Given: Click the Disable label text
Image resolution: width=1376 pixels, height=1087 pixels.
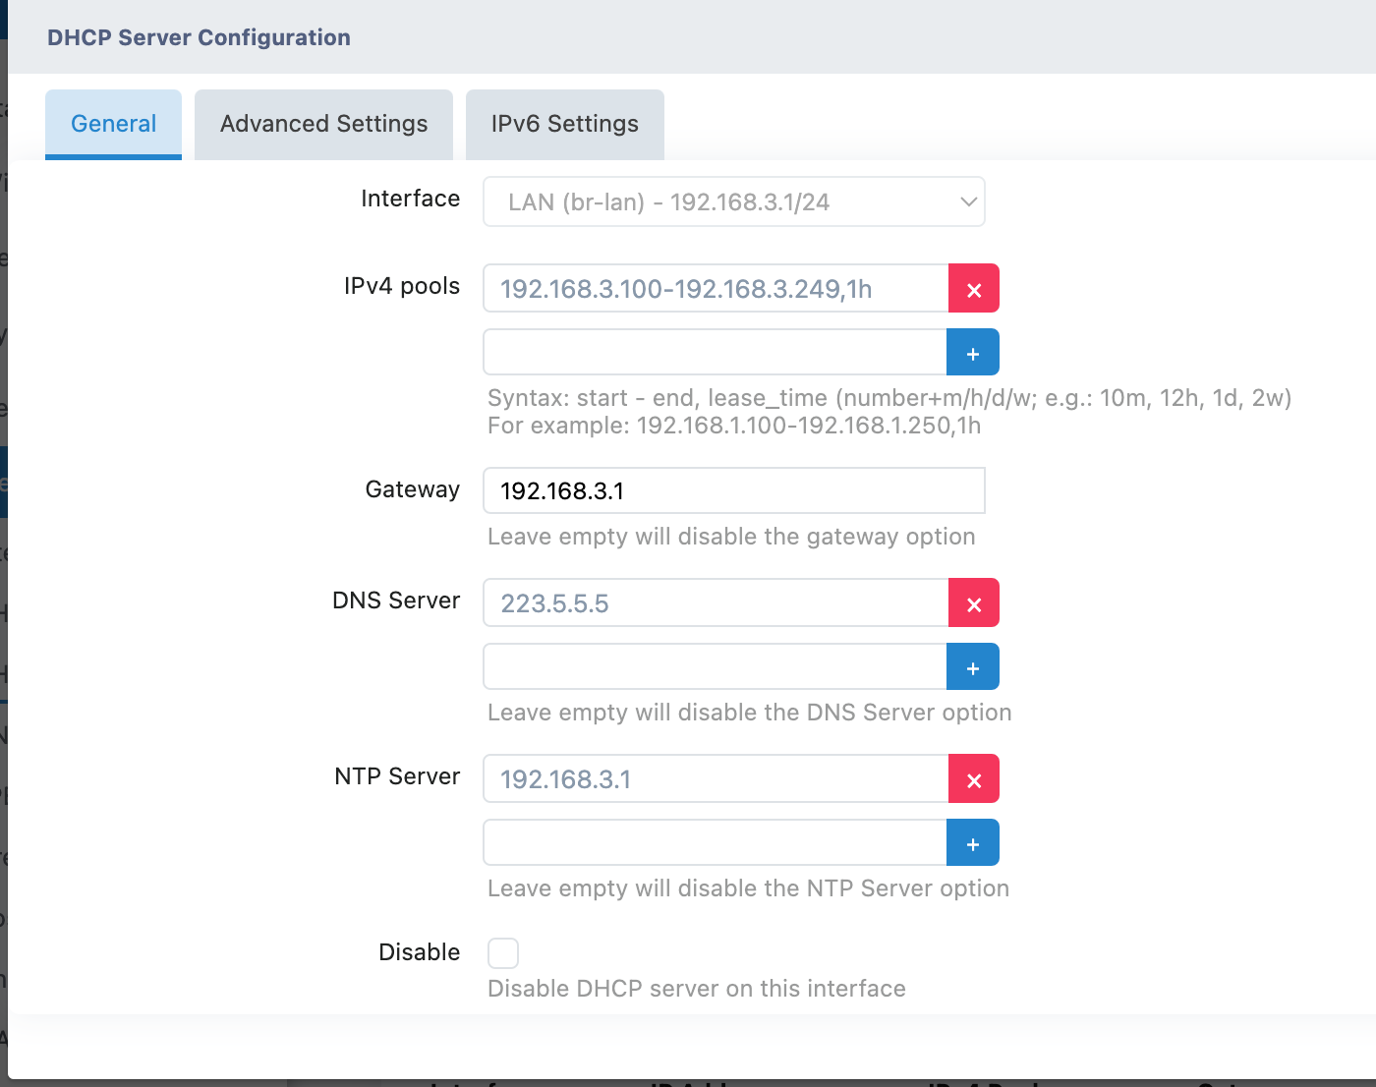Looking at the screenshot, I should coord(419,952).
